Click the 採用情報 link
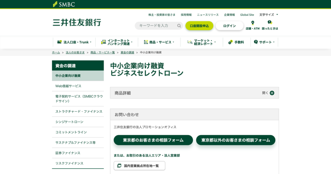The width and height of the screenshot is (331, 174). [x=186, y=15]
